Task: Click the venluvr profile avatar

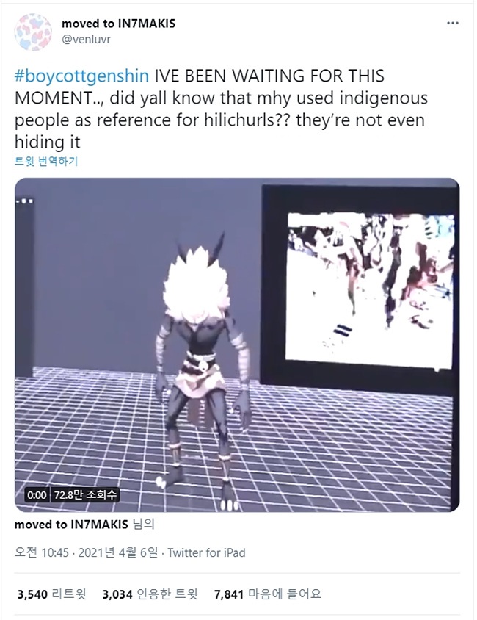Action: (33, 32)
